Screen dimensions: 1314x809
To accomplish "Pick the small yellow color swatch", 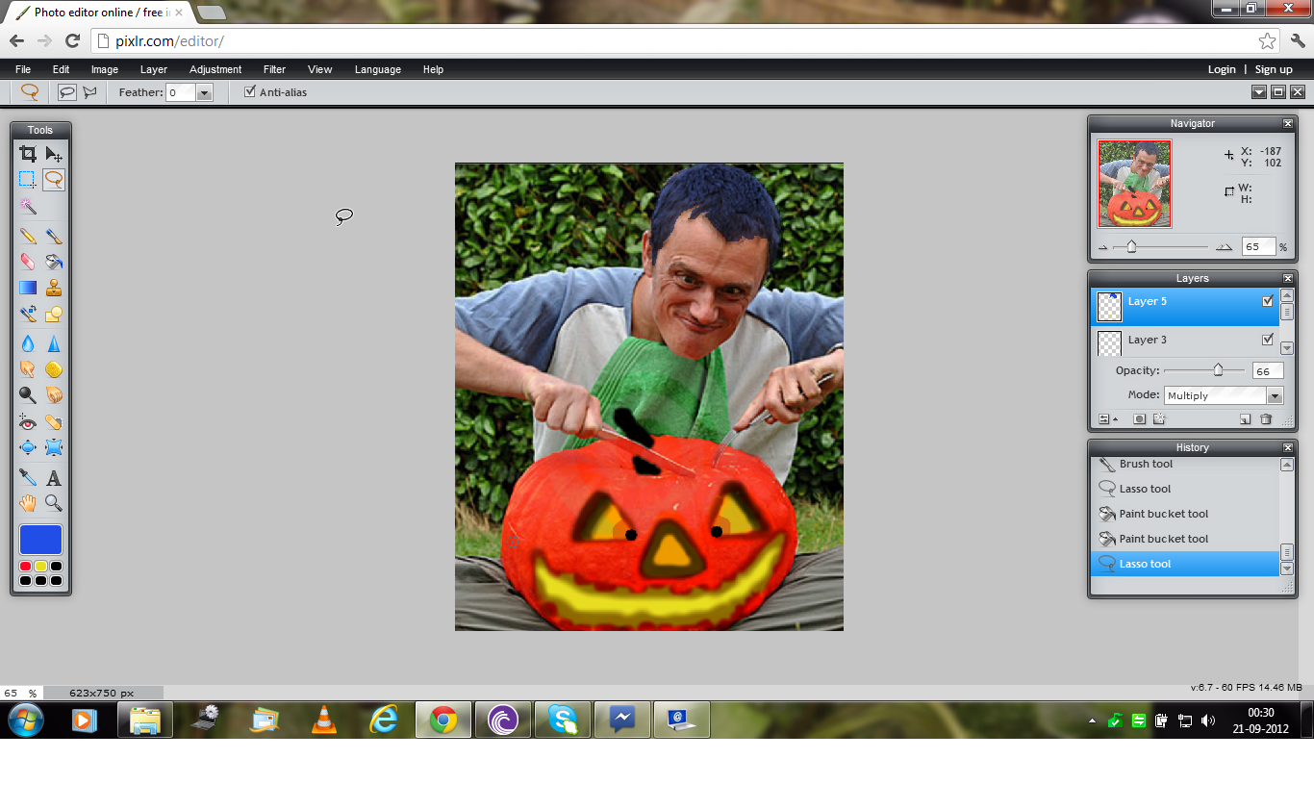I will coord(40,567).
